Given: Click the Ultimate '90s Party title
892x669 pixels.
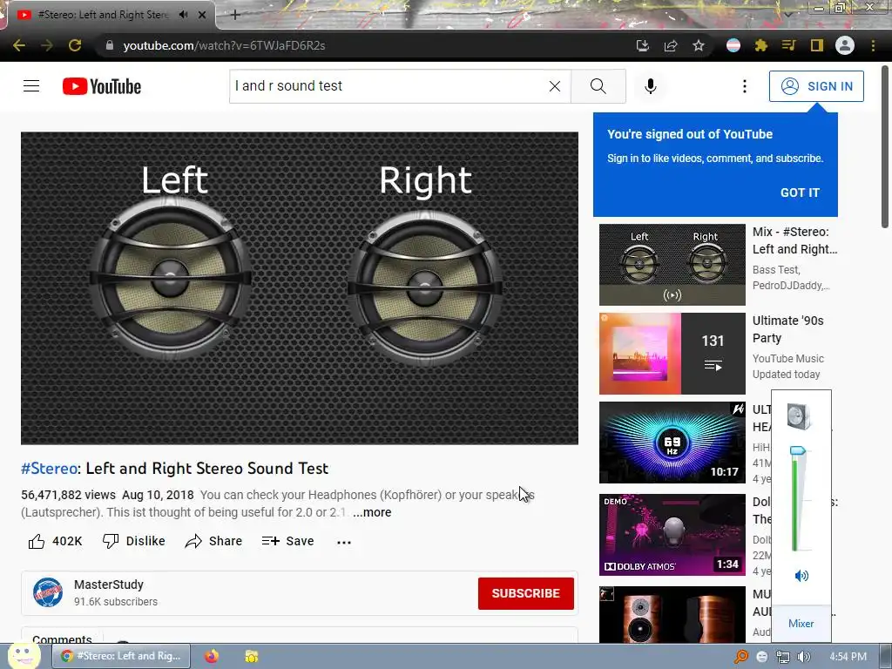Looking at the screenshot, I should pos(787,328).
